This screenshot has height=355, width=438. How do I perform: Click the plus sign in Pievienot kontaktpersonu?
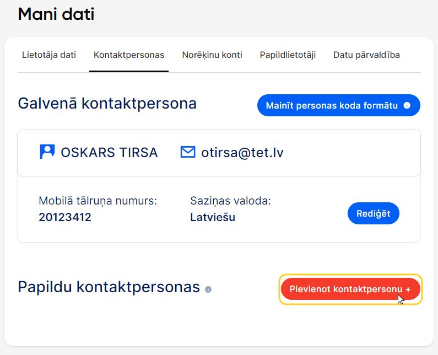[408, 289]
